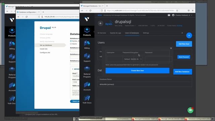Open the Password Encryption dropdown
This screenshot has height=121, width=215.
[133, 59]
